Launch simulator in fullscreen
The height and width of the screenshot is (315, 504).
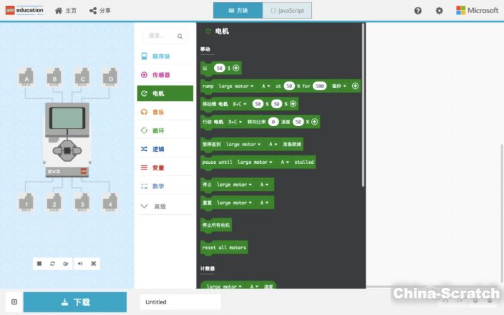(x=94, y=263)
